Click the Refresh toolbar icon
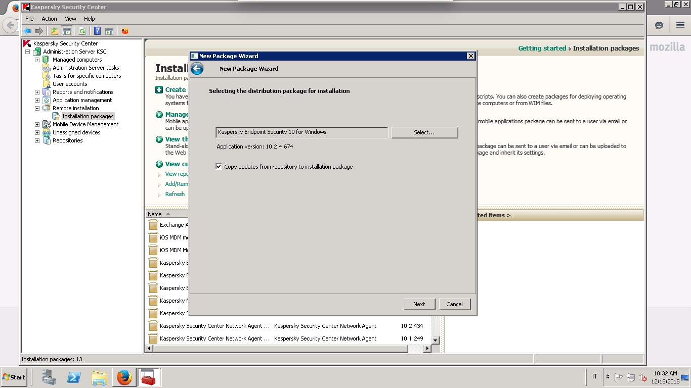The image size is (691, 388). (82, 31)
